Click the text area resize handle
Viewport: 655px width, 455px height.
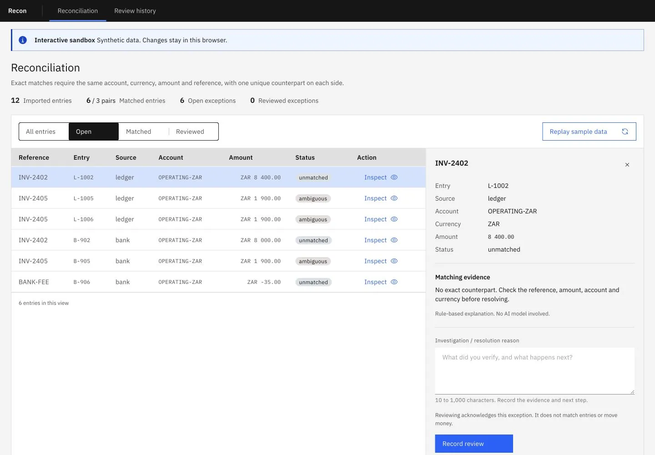(632, 391)
